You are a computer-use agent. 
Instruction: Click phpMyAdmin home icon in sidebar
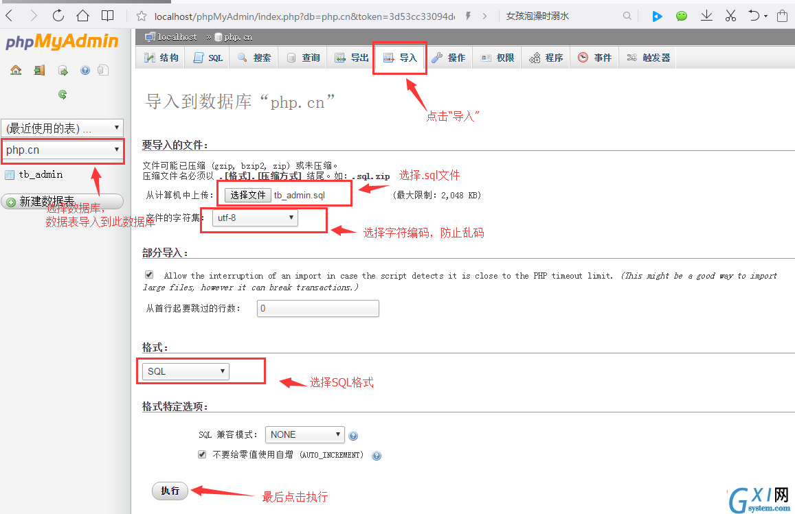point(16,70)
